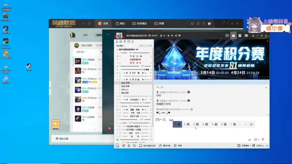Image resolution: width=292 pixels, height=164 pixels.
Task: Click the emoji font icon beside chat input
Action: [164, 120]
